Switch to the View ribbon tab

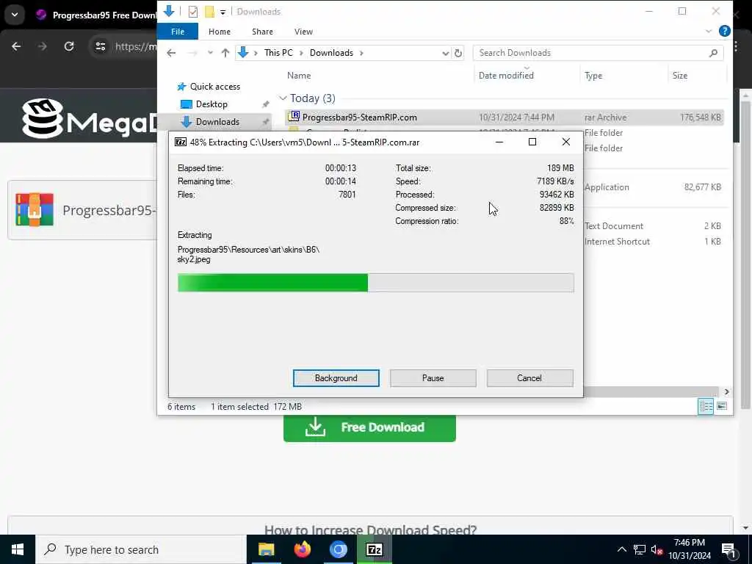click(303, 32)
